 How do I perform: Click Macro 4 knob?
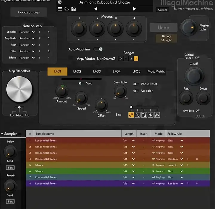(134, 29)
